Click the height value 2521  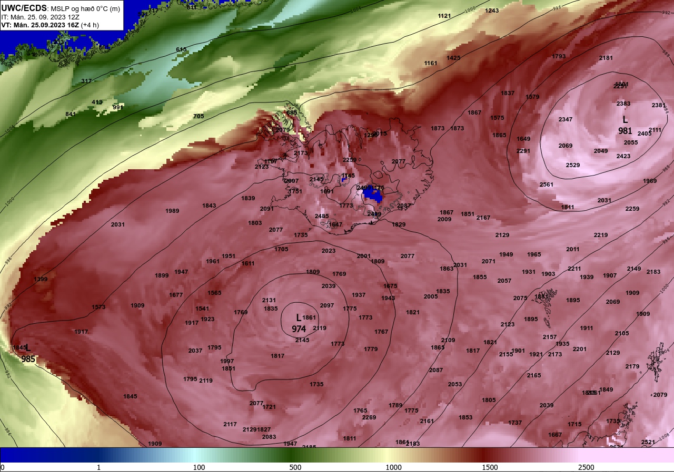pyautogui.click(x=648, y=442)
